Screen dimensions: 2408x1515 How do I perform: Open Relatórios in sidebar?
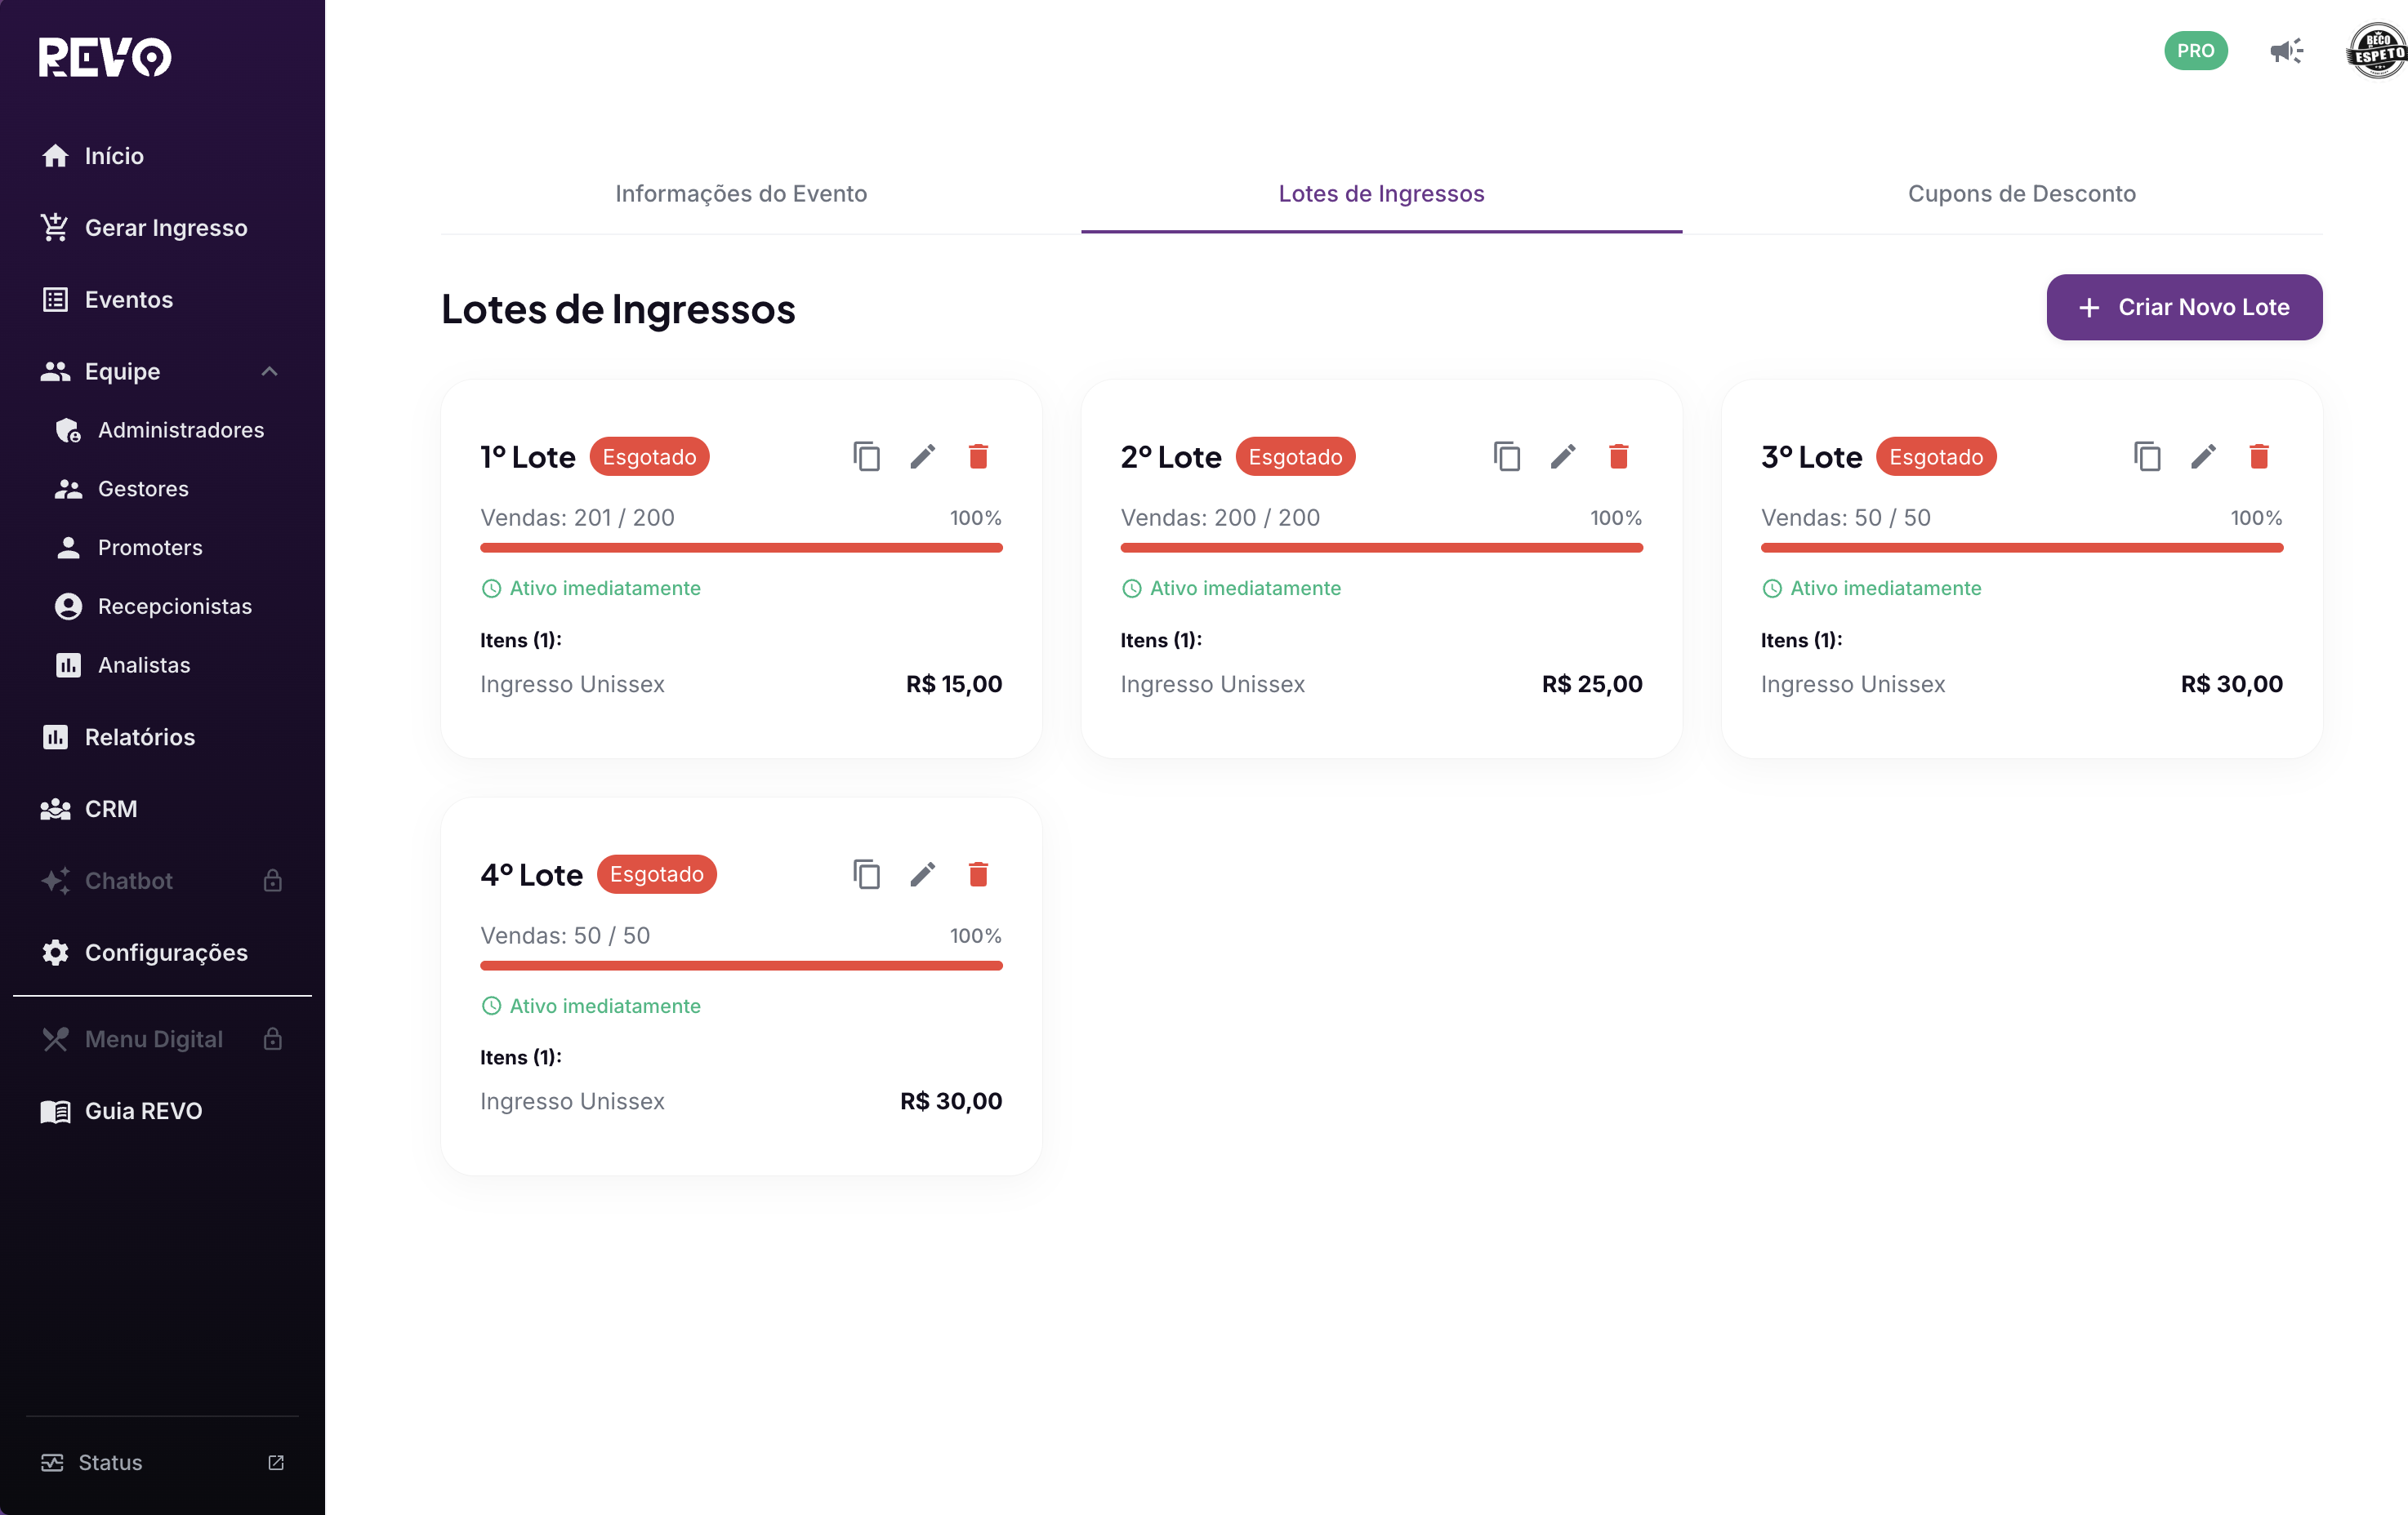162,738
